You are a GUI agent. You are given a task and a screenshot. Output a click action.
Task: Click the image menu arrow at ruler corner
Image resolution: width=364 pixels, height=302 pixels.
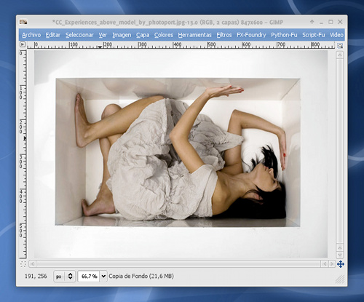[23, 44]
